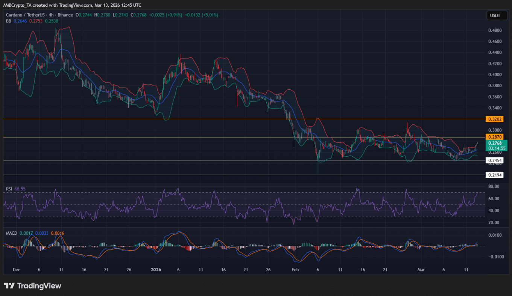The width and height of the screenshot is (512, 296).
Task: Click the 80.00 level on RSI scale
Action: 494,186
